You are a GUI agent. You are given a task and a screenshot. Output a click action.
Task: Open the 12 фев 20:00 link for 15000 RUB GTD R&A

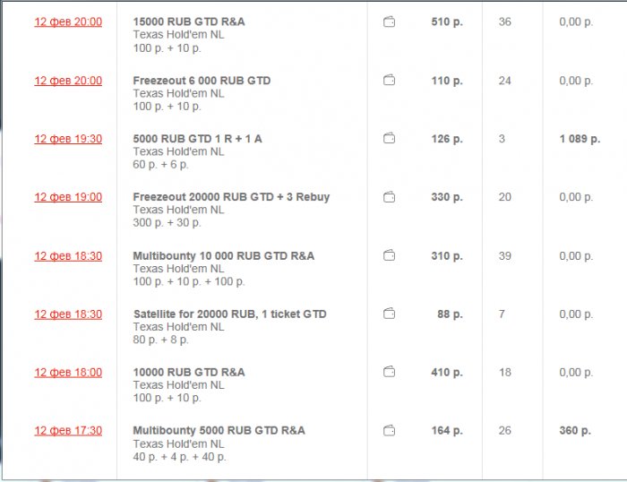pyautogui.click(x=68, y=22)
